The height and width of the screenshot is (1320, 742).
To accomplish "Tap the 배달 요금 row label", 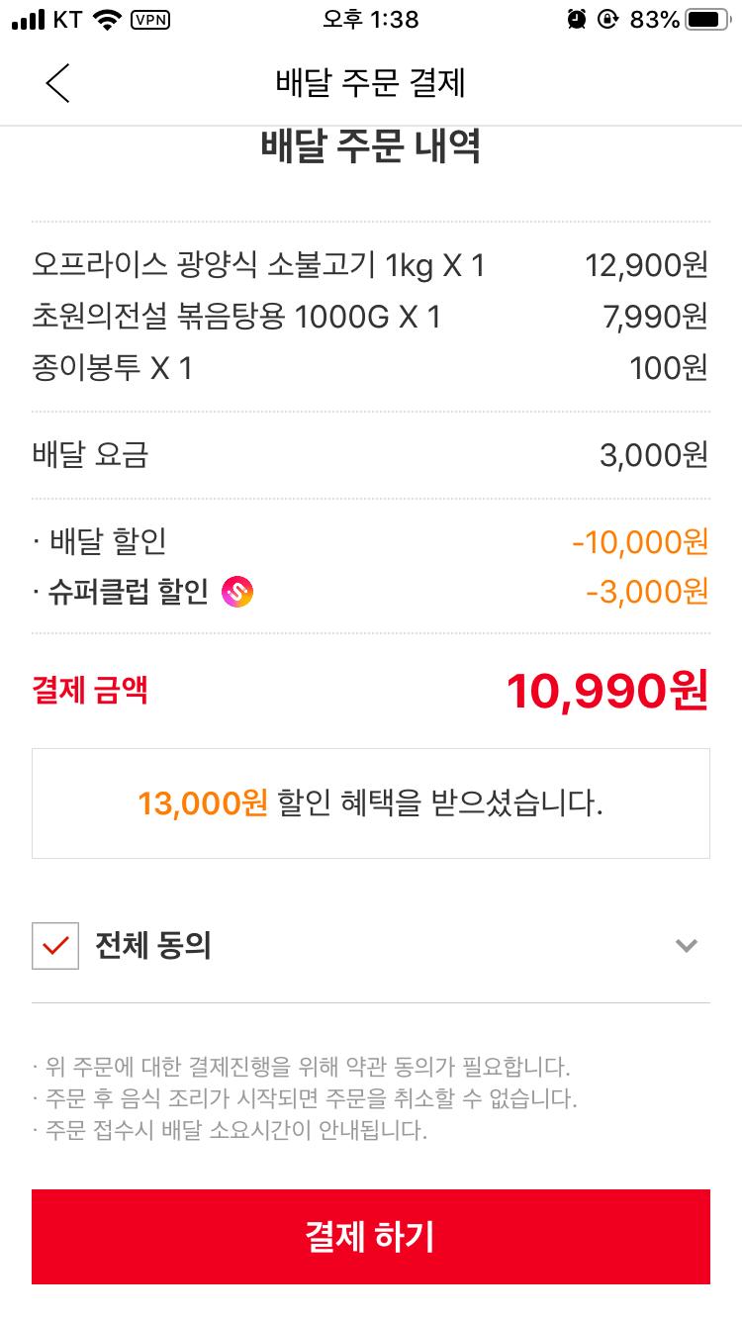I will (x=90, y=455).
